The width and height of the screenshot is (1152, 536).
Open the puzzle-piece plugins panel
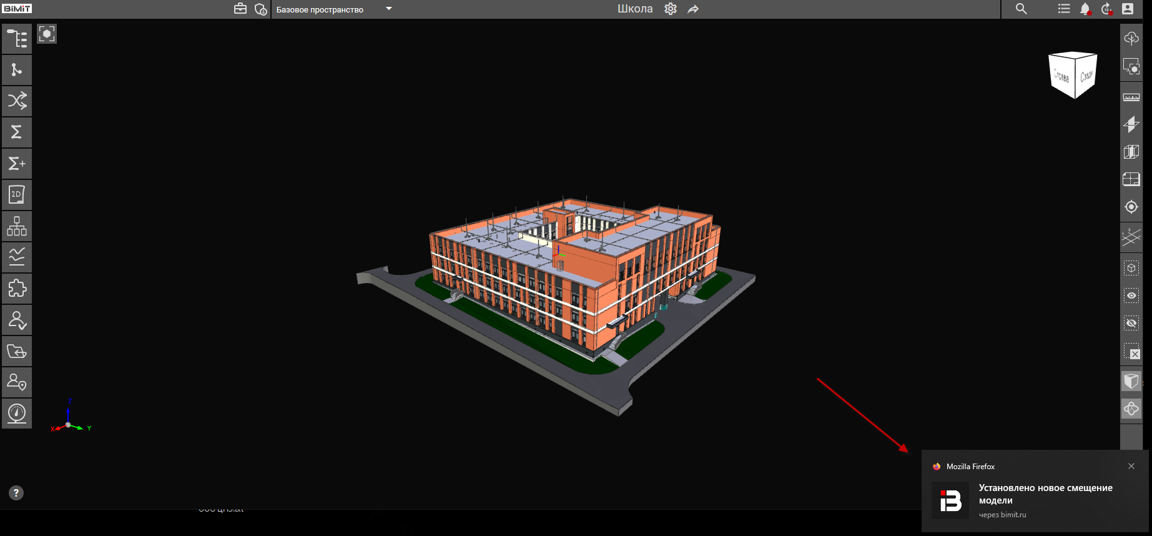tap(17, 289)
